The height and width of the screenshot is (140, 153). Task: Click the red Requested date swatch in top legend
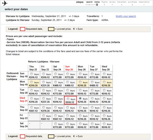click(22, 29)
